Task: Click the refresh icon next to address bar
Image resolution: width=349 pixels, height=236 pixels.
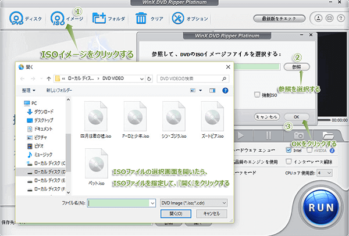Action: pos(149,78)
